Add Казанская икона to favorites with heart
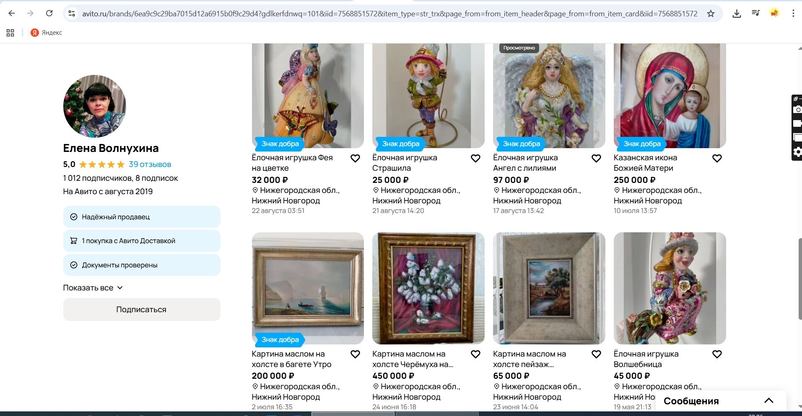 pos(717,159)
